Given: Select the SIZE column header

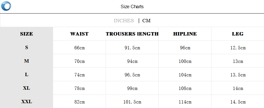Looking at the screenshot, I should pyautogui.click(x=27, y=34).
